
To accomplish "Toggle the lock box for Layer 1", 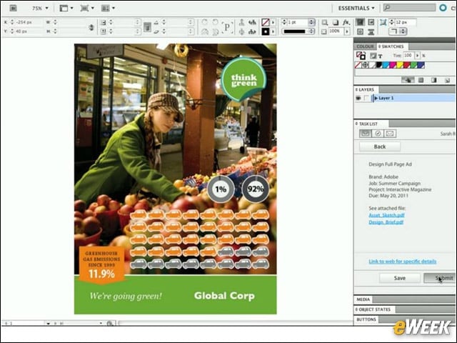I will click(x=366, y=99).
